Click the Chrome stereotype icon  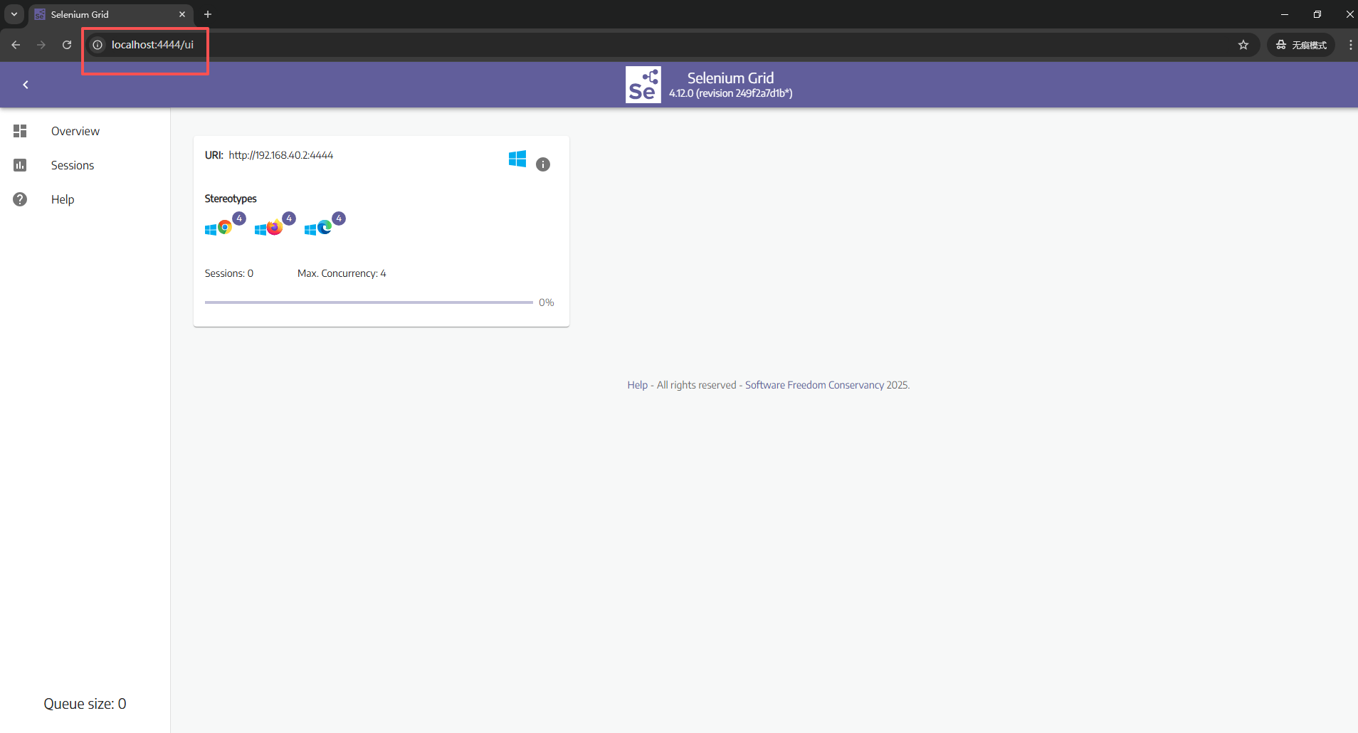[224, 228]
